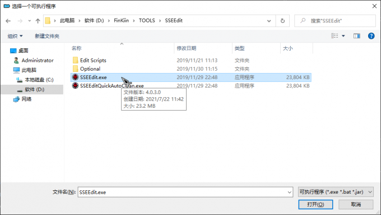Viewport: 381px width, 215px height.
Task: Click the Optional folder icon
Action: click(75, 68)
